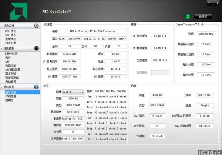The image size is (222, 155).
Task: Click the 核心速度 value field
Action: pos(70,69)
